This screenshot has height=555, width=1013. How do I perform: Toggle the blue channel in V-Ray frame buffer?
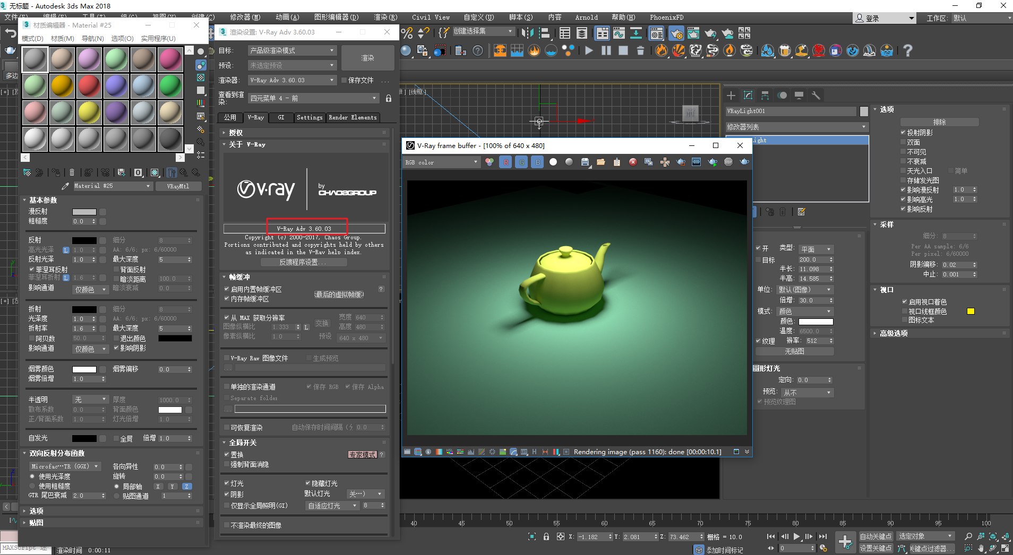point(538,162)
